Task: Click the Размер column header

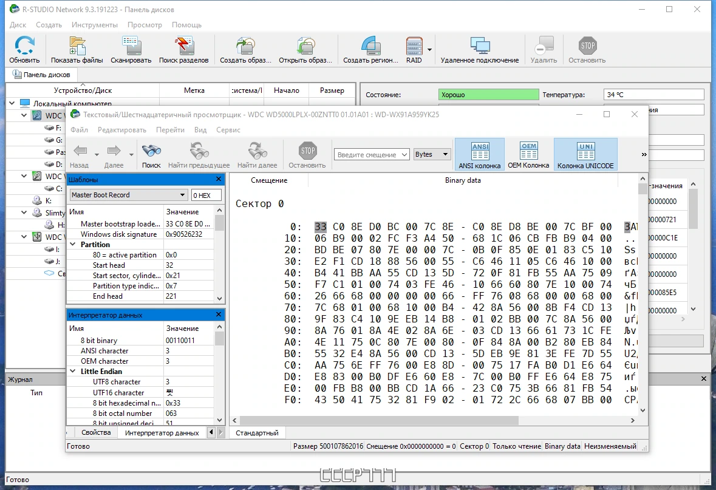Action: coord(332,90)
